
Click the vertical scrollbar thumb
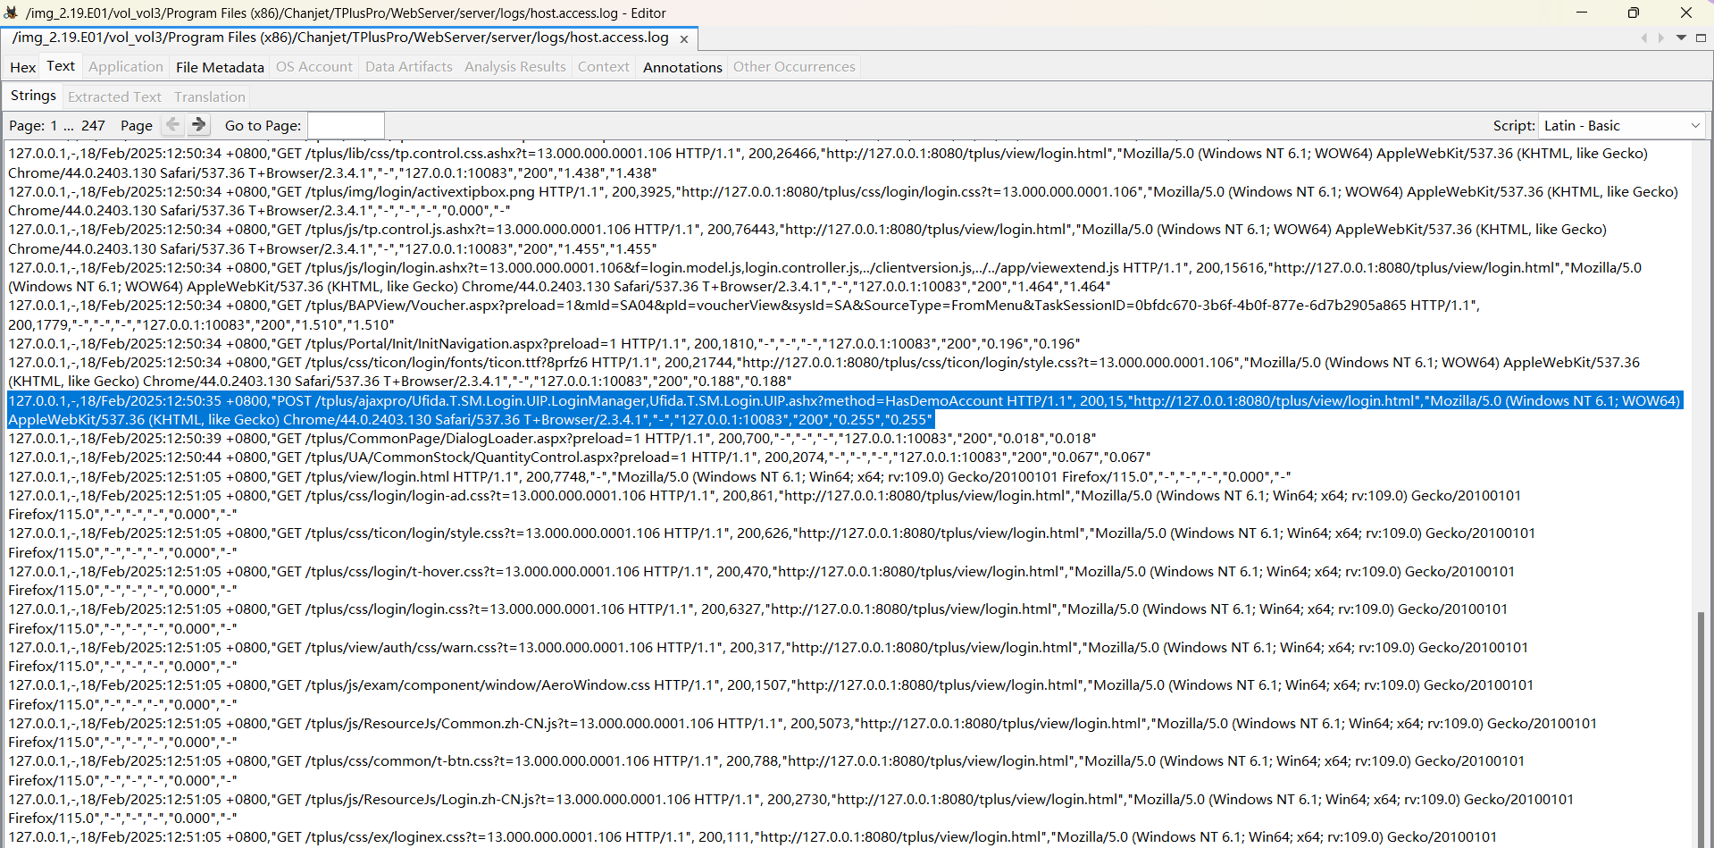pos(1701,728)
